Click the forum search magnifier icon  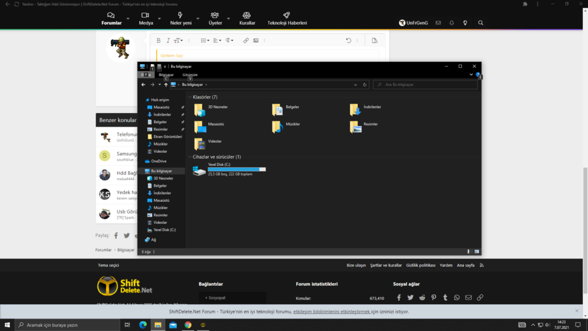coord(481,23)
